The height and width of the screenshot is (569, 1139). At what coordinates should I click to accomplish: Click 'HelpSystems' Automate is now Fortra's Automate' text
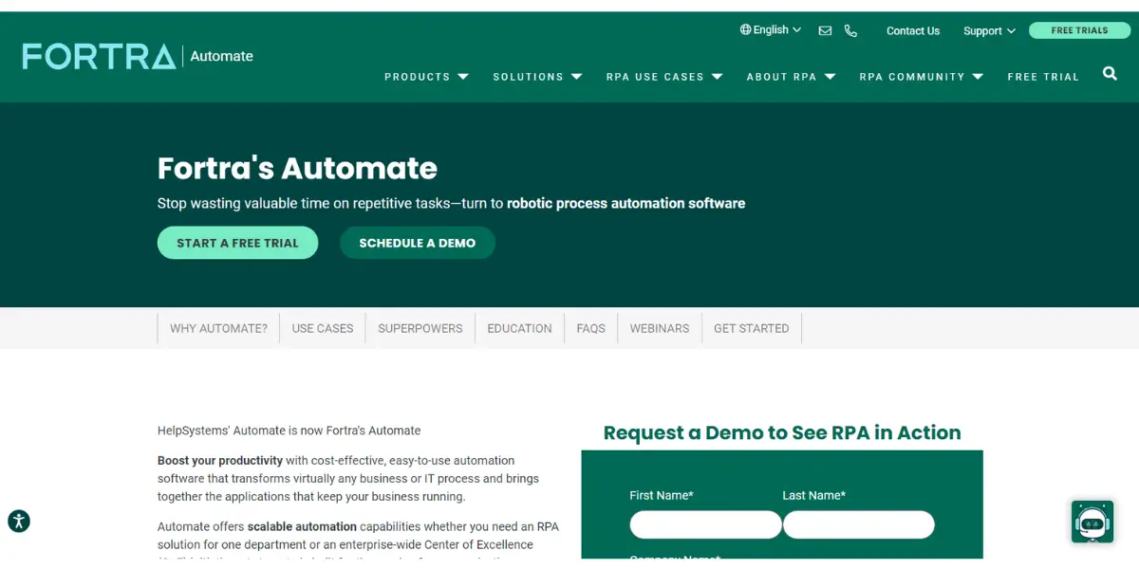(289, 431)
